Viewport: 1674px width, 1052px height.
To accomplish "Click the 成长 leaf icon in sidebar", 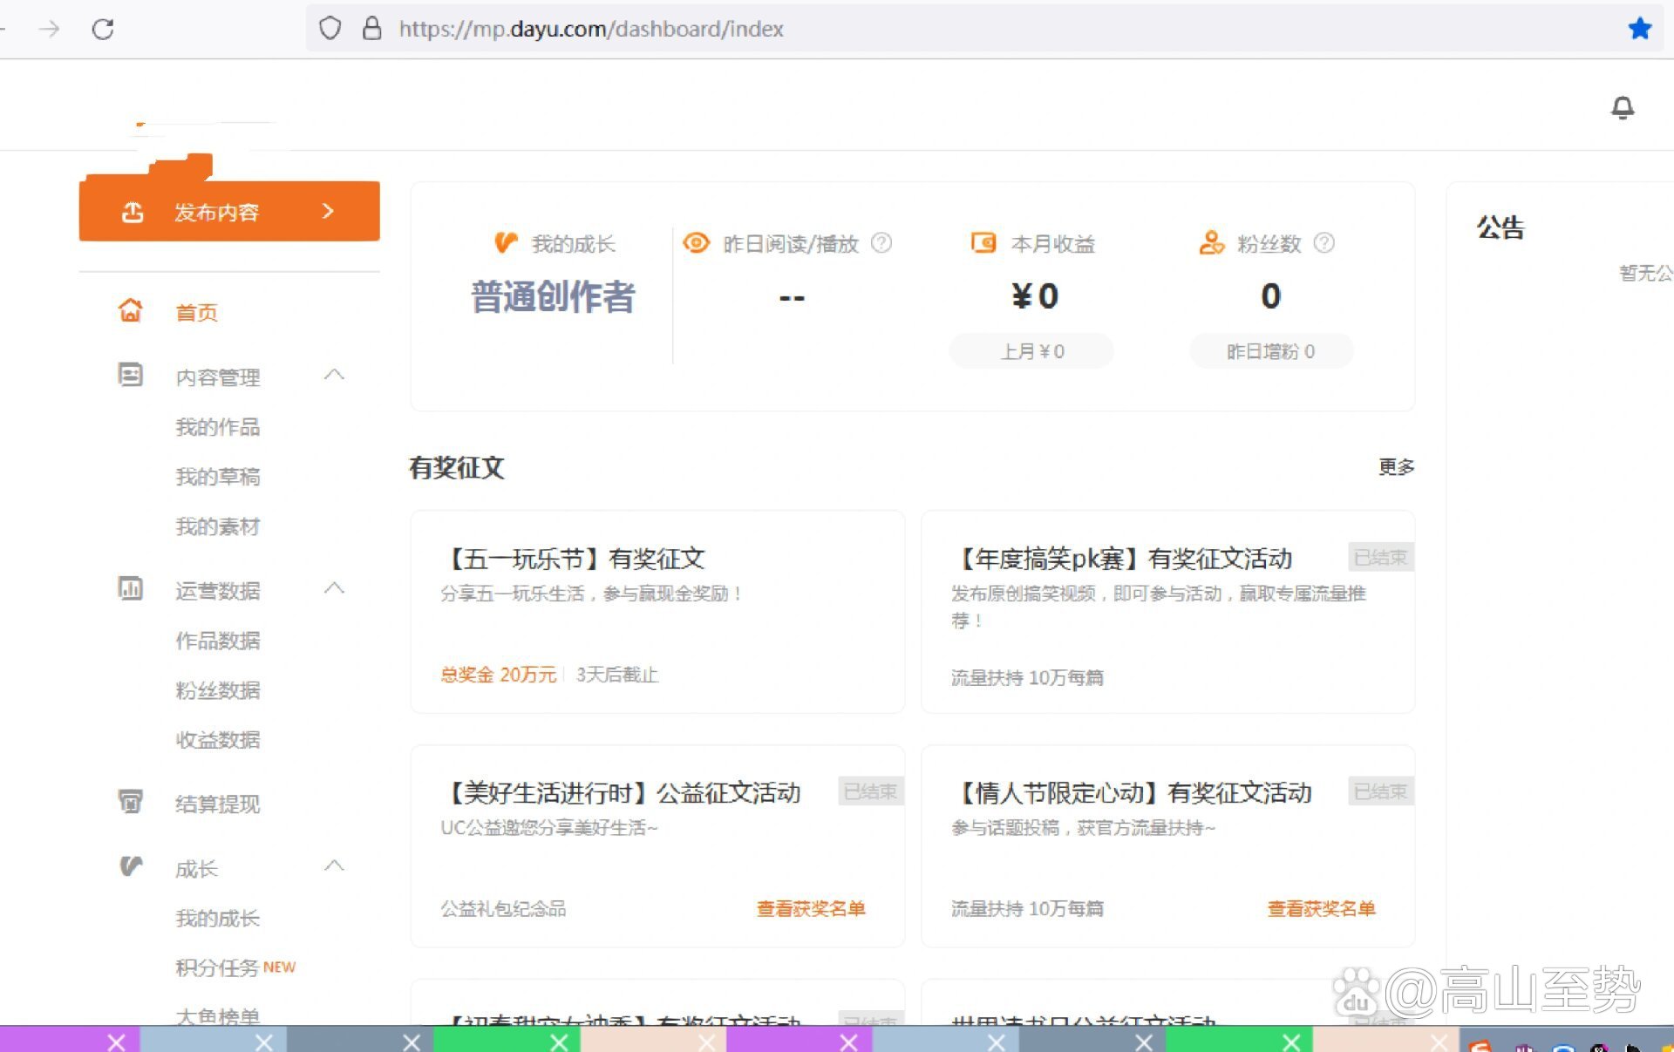I will (131, 866).
